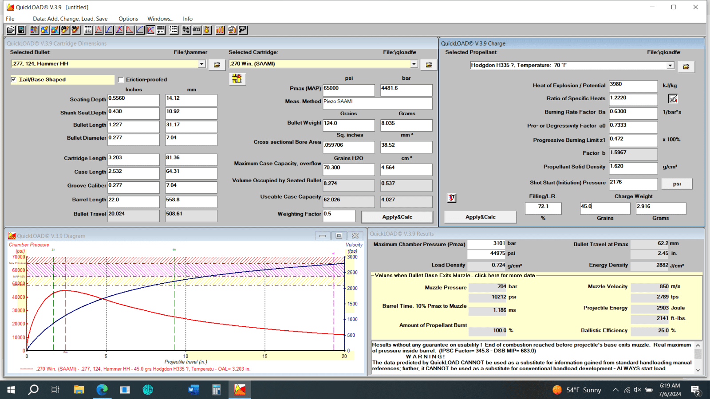The height and width of the screenshot is (399, 710).
Task: Open the Options menu
Action: 128,19
